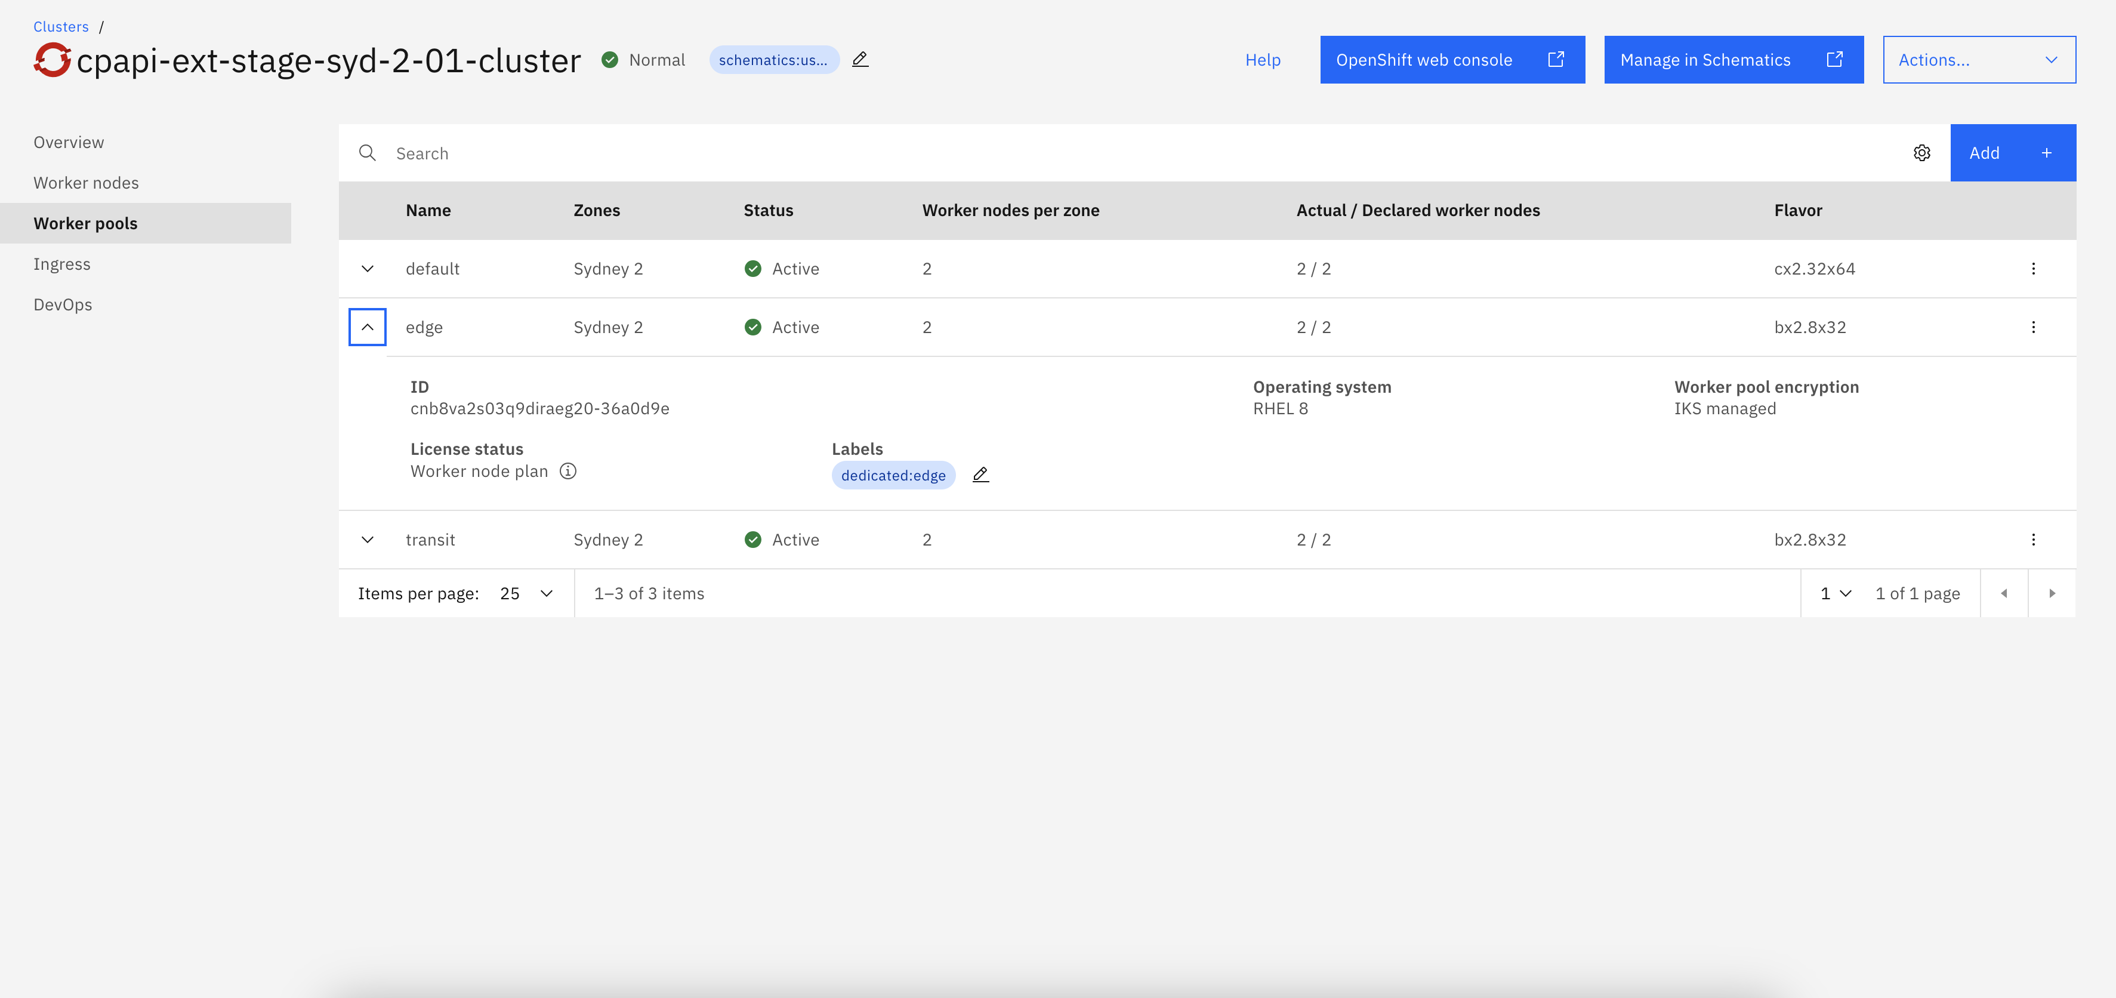2116x998 pixels.
Task: Open overflow menu for edge pool
Action: (x=2033, y=327)
